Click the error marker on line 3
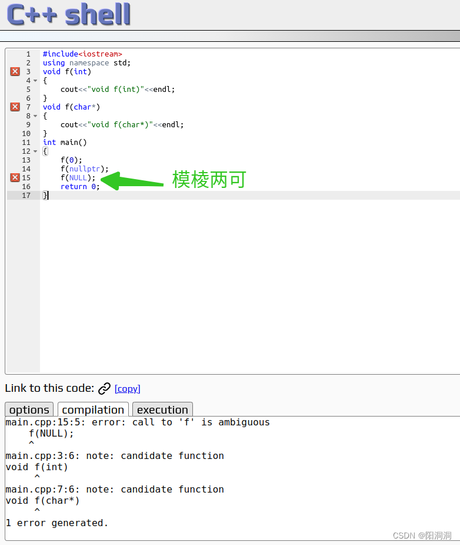This screenshot has width=460, height=545. pos(15,71)
